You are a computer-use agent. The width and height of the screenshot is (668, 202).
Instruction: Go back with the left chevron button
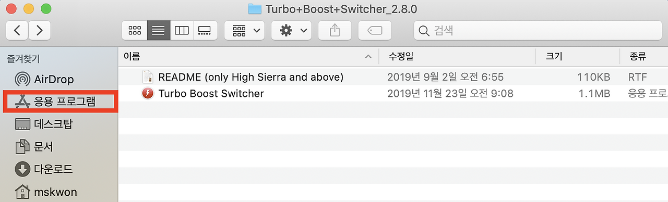(17, 30)
